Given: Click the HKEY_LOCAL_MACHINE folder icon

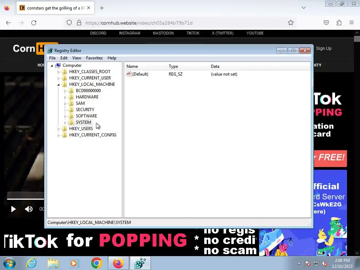Looking at the screenshot, I should pos(65,84).
